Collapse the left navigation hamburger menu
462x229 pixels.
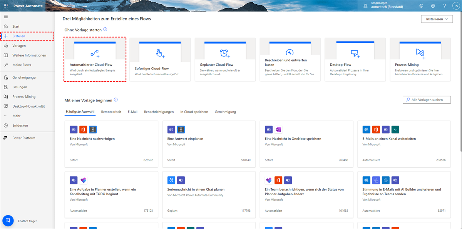tap(5, 17)
